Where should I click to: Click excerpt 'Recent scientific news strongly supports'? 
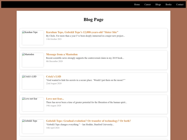point(85,58)
